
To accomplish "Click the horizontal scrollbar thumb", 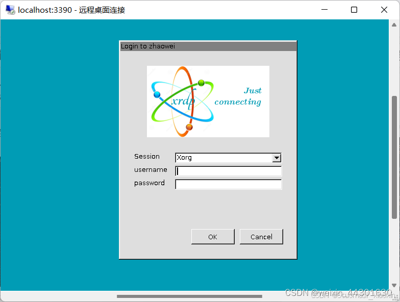I will [190, 296].
